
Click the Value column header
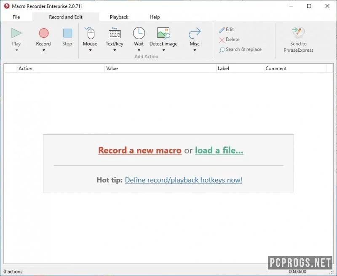[x=160, y=69]
